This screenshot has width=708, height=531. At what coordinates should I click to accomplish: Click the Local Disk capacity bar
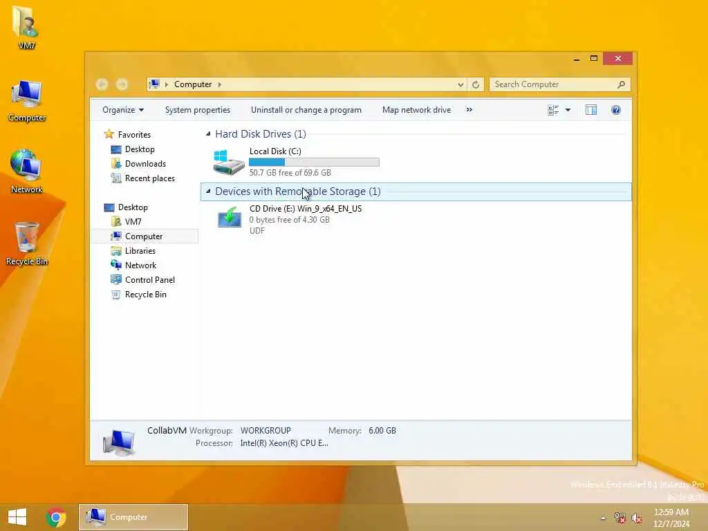point(314,162)
